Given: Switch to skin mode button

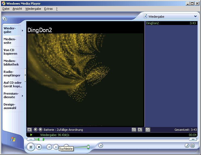Looking at the screenshot, I should 192,145.
